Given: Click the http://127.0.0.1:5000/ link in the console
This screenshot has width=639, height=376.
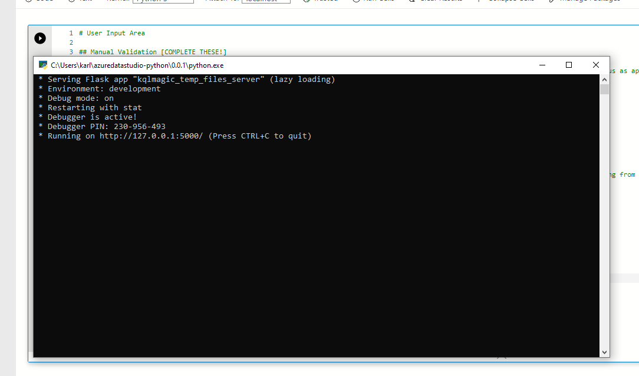Looking at the screenshot, I should [151, 136].
